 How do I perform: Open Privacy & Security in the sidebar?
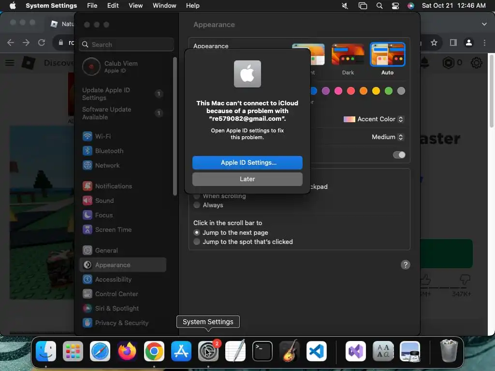(x=123, y=323)
